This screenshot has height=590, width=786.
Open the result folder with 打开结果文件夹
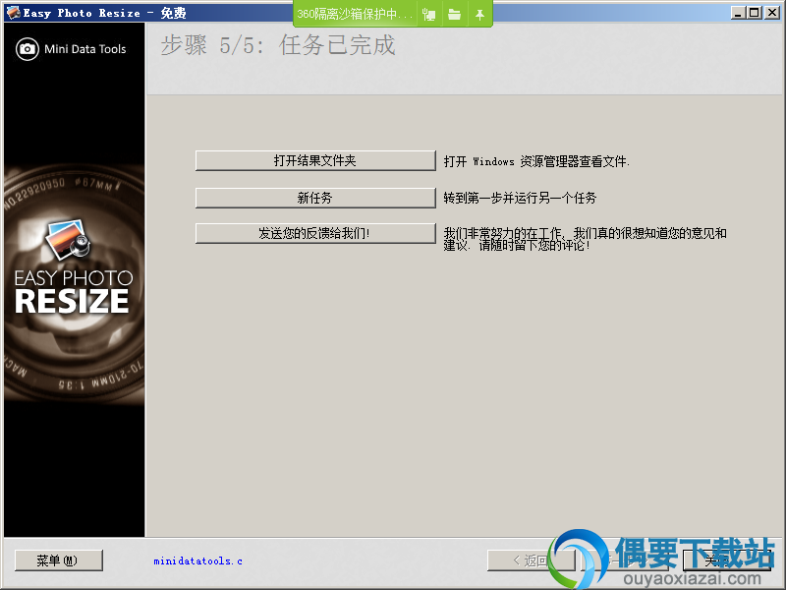[x=315, y=160]
